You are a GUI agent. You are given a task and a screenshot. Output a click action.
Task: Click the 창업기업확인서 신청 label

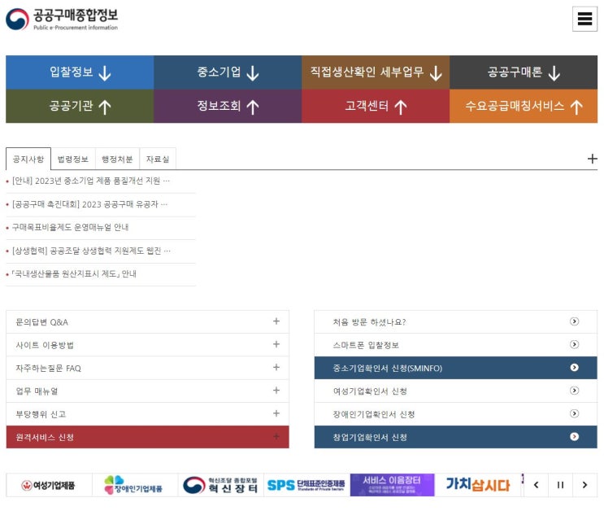(x=370, y=438)
